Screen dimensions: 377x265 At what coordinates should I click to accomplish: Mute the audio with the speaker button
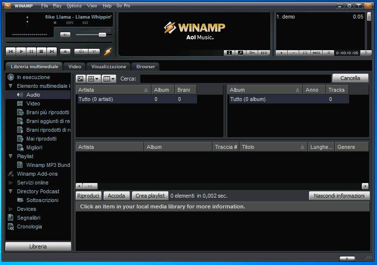click(65, 35)
